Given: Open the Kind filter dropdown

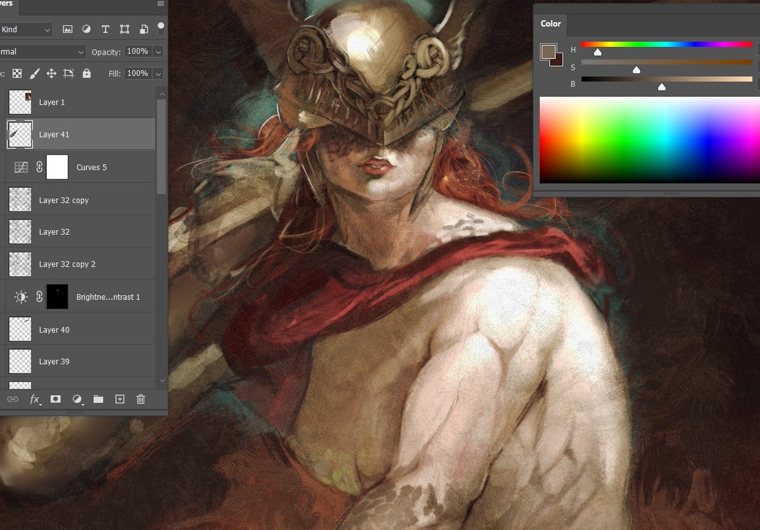Looking at the screenshot, I should coord(26,29).
